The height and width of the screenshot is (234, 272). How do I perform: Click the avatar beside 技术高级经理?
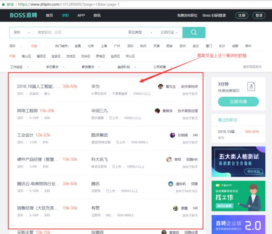157,111
